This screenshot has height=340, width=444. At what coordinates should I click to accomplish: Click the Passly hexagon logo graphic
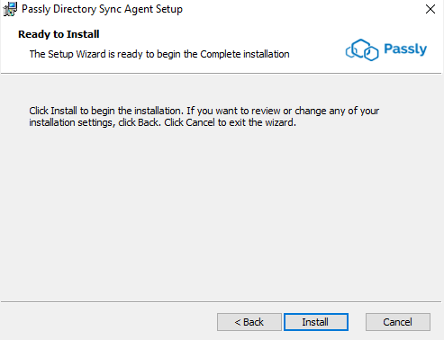click(x=362, y=49)
